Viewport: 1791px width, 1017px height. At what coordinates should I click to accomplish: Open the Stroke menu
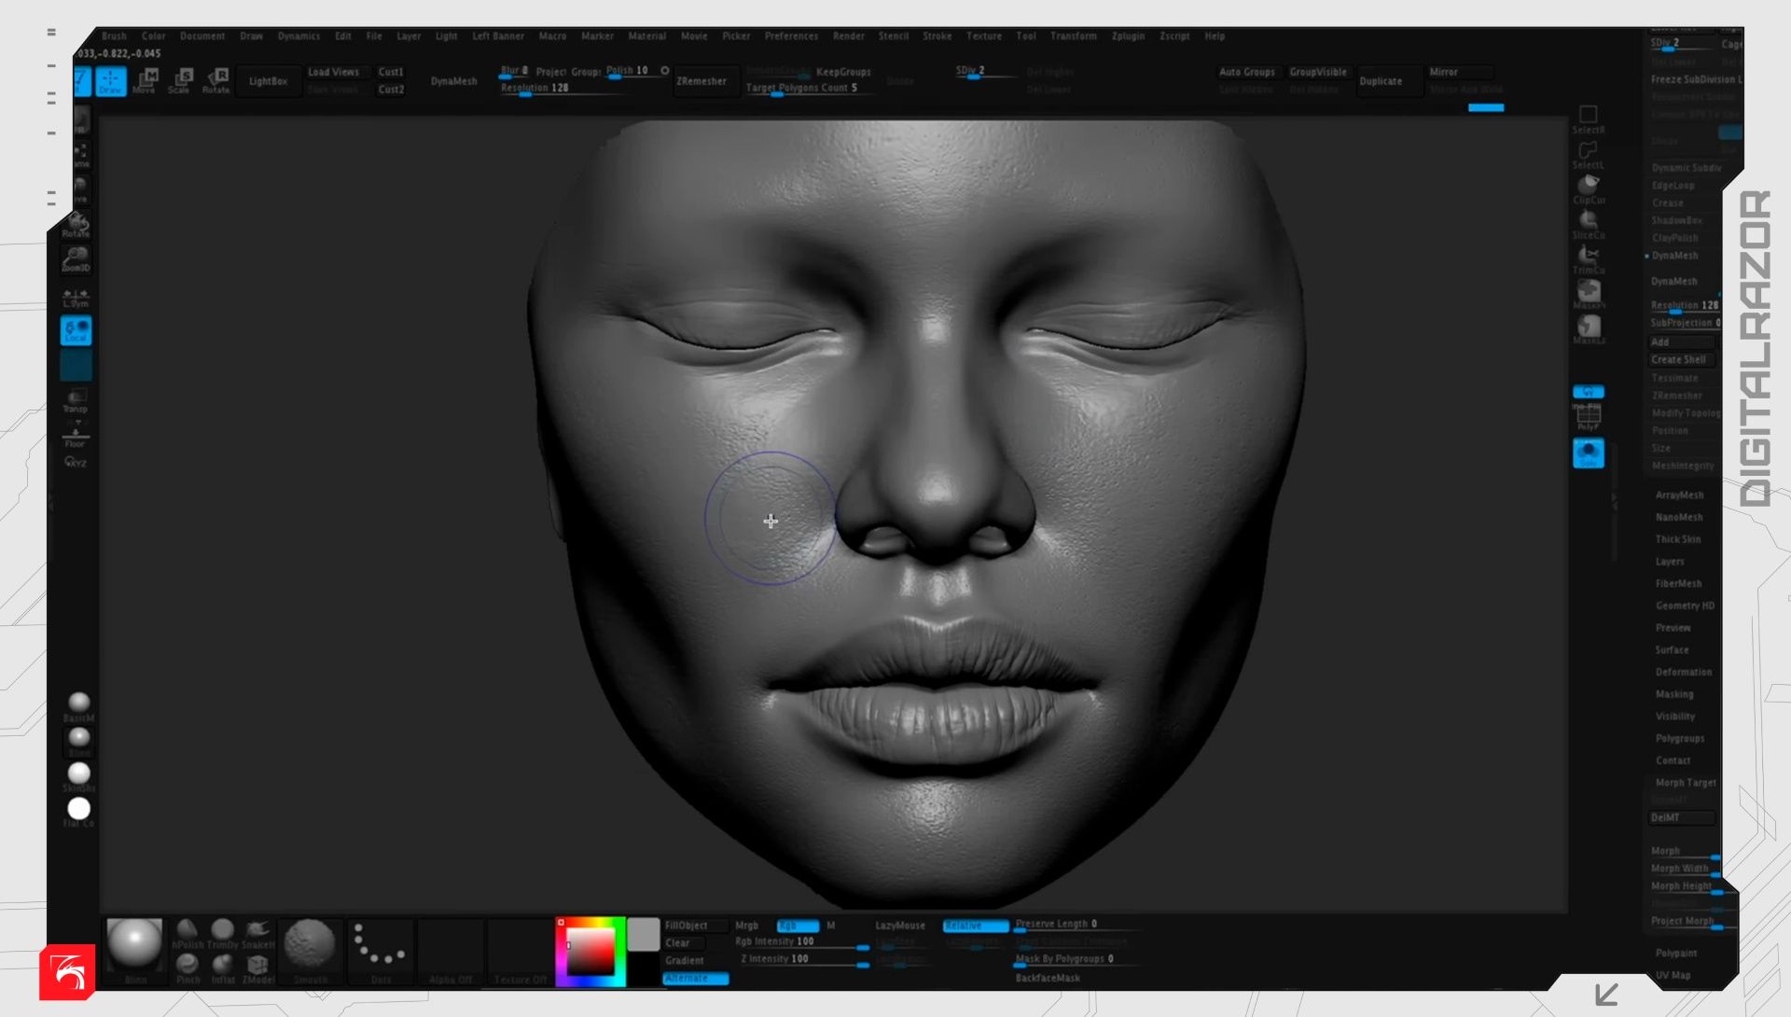pyautogui.click(x=937, y=36)
